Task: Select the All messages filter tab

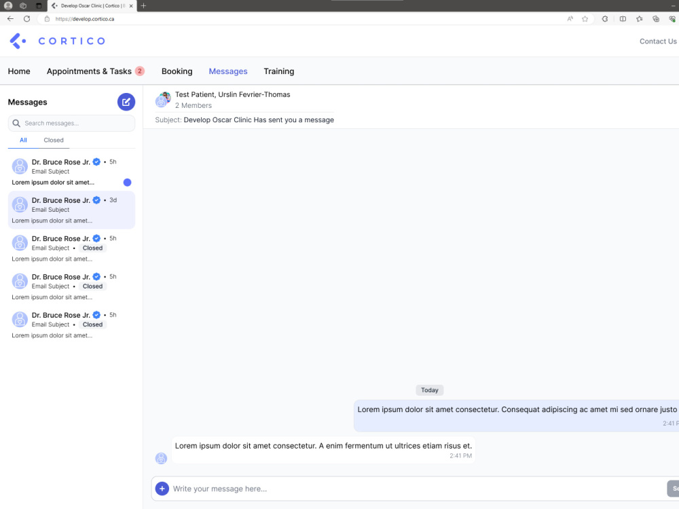Action: 23,140
